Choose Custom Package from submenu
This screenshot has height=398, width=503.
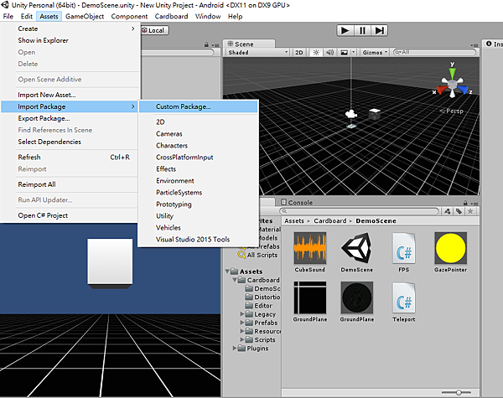184,106
